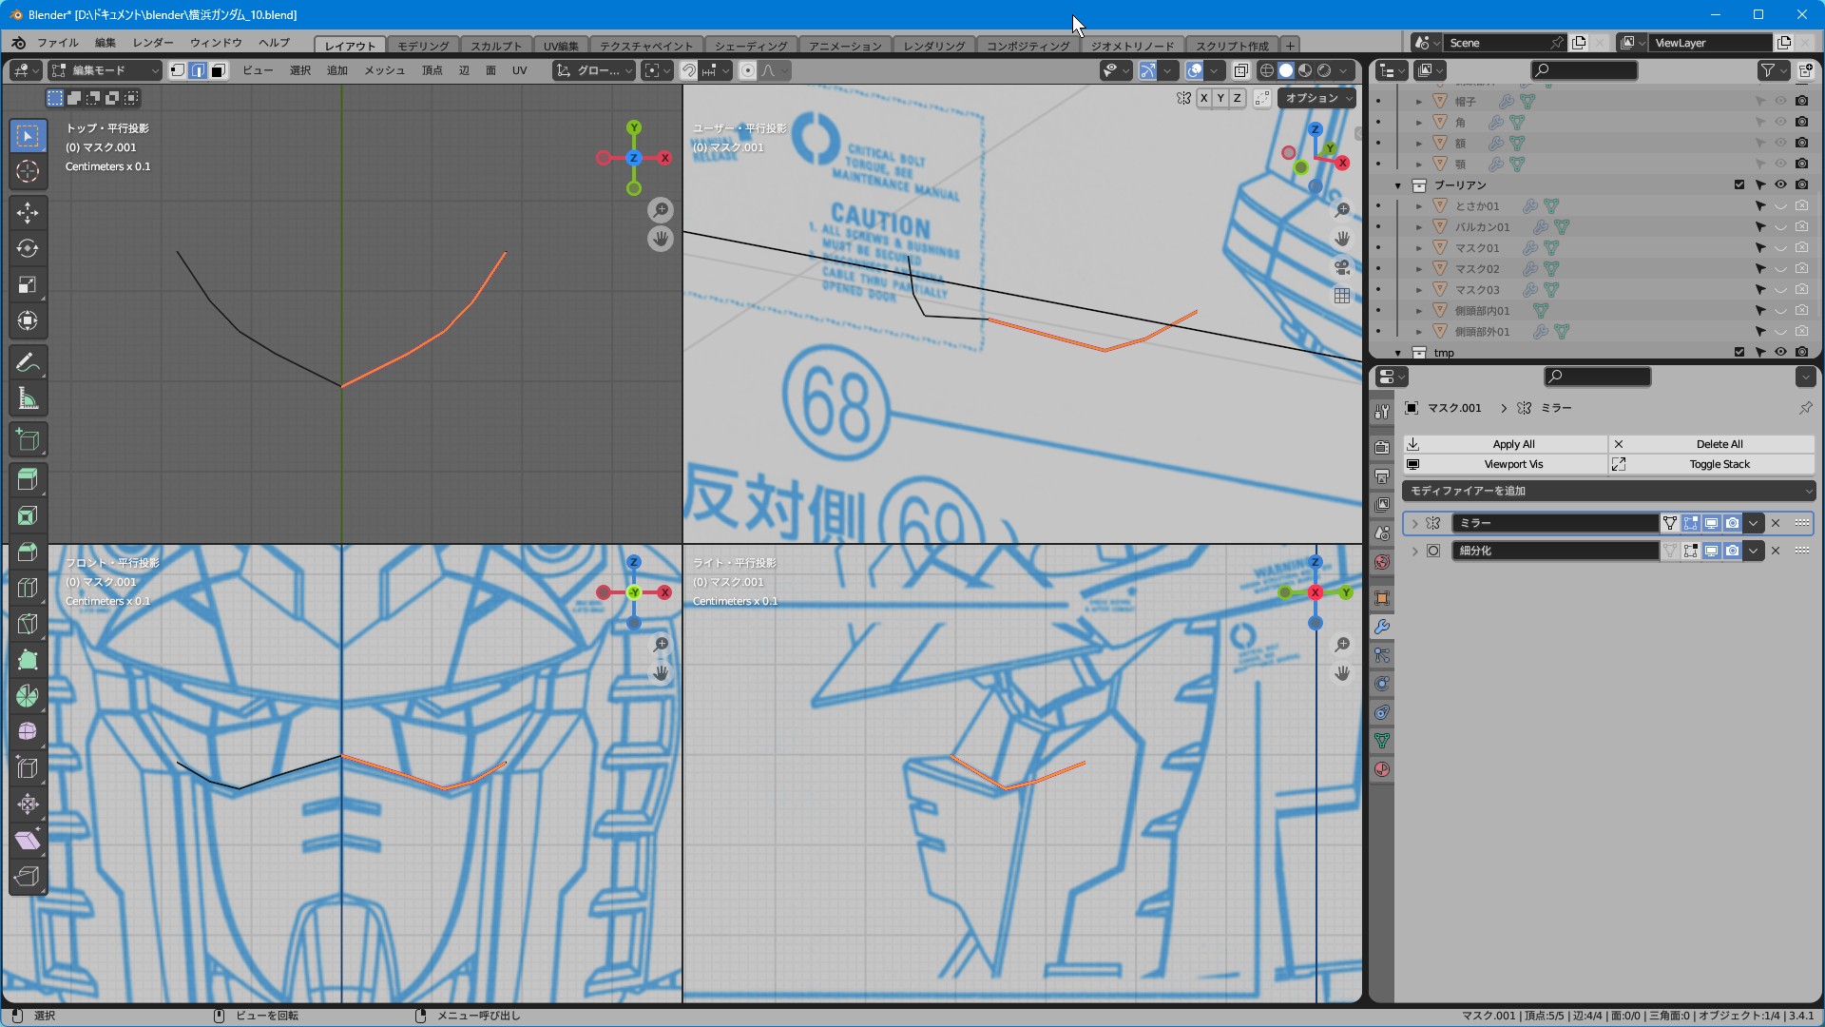Click the Toggle Stack button

point(1719,464)
